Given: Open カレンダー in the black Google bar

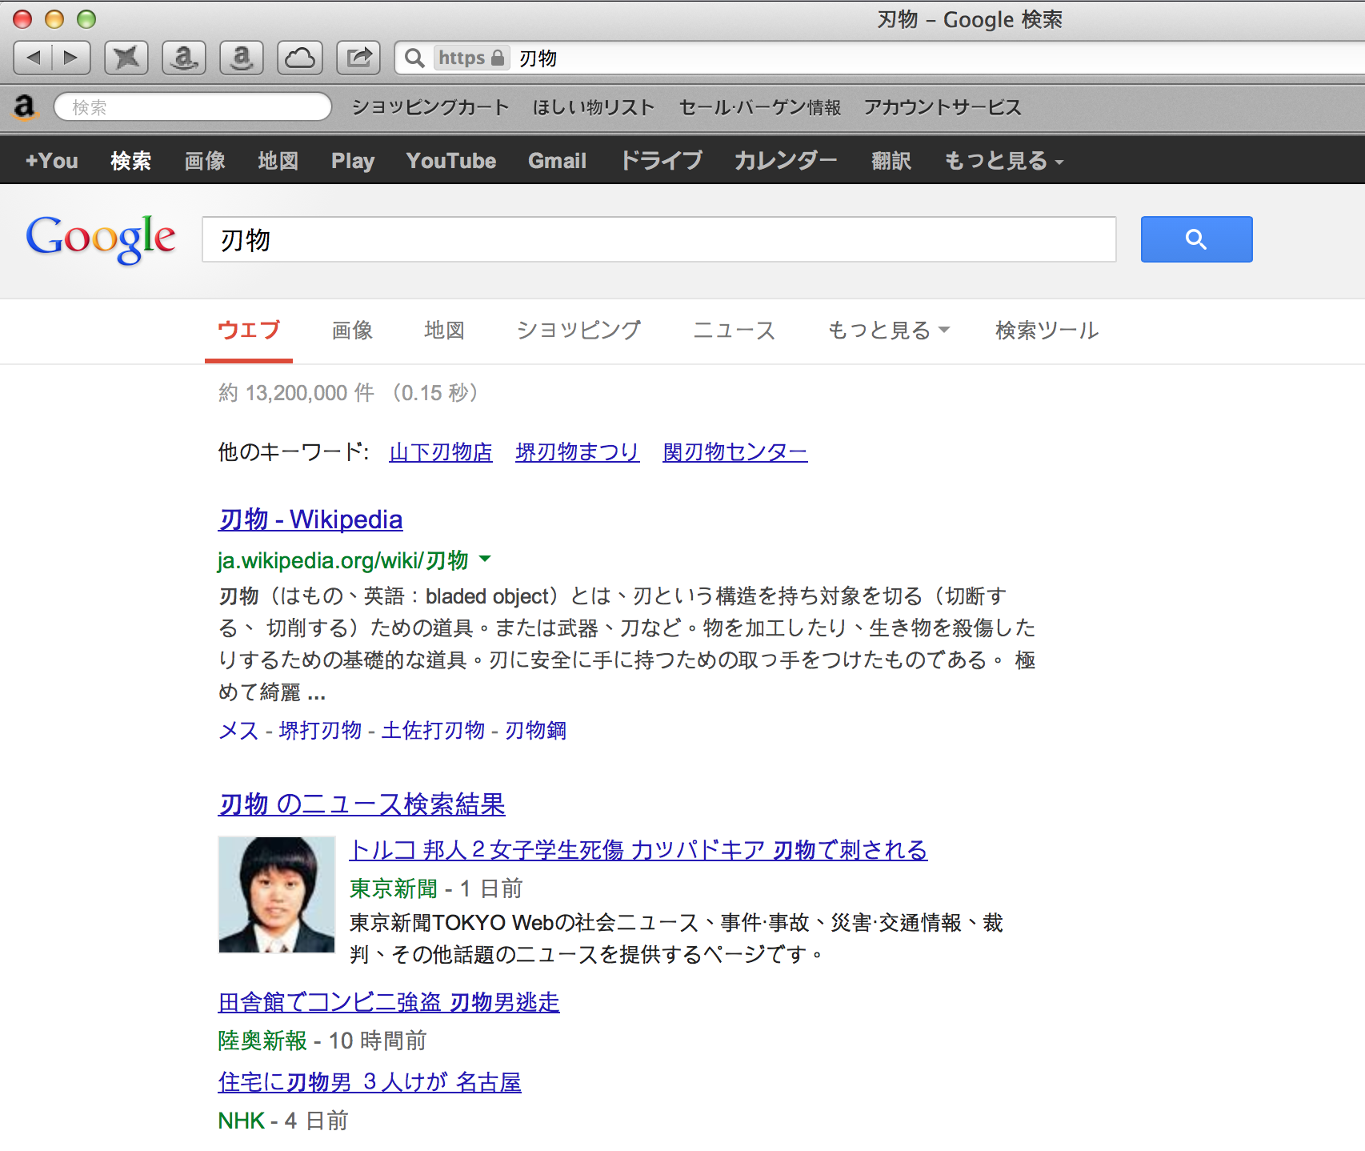Looking at the screenshot, I should (786, 161).
